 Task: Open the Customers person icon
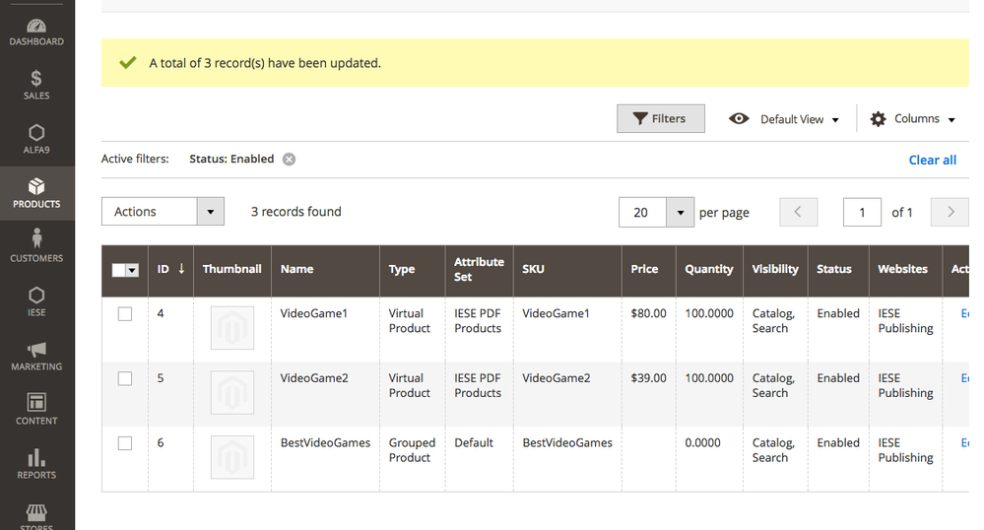click(36, 239)
